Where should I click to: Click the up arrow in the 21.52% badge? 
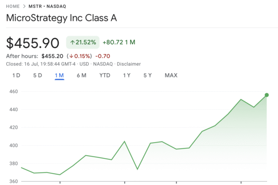(72, 43)
